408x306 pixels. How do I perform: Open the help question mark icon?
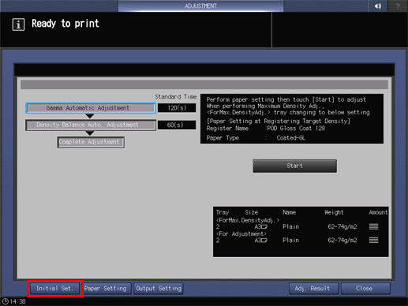point(398,6)
